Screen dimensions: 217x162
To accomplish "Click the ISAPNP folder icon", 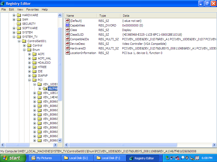I will pos(34,76).
